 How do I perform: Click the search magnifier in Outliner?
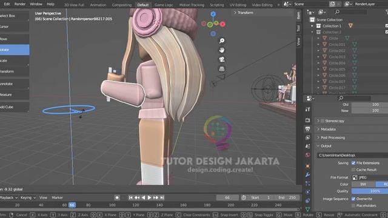(x=337, y=12)
